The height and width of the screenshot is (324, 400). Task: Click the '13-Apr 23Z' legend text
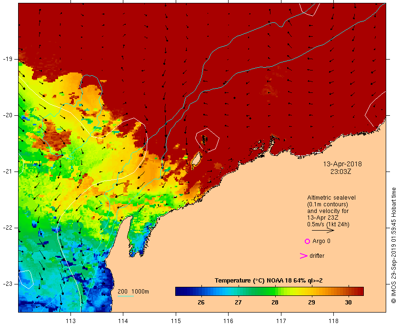323,218
